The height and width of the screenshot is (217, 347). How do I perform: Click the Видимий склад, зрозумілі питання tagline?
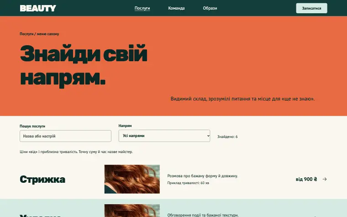[242, 99]
